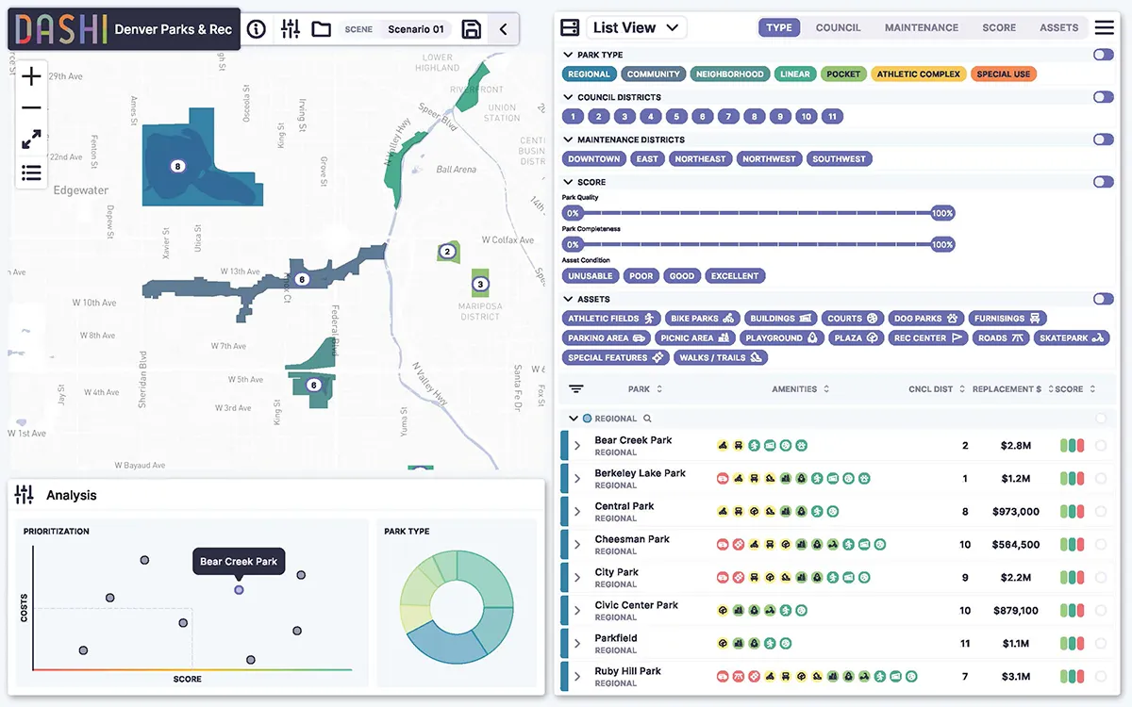Filter by Dog Parks asset
The height and width of the screenshot is (707, 1132).
924,319
